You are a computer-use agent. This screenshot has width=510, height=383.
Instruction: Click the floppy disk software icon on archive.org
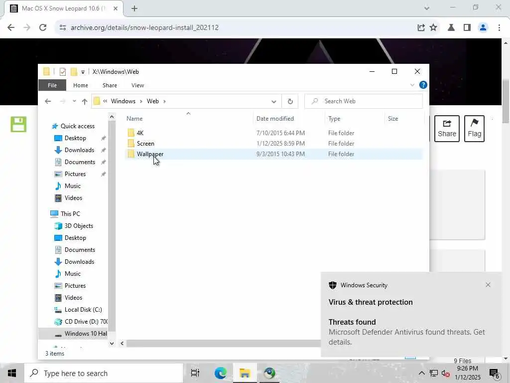tap(18, 124)
